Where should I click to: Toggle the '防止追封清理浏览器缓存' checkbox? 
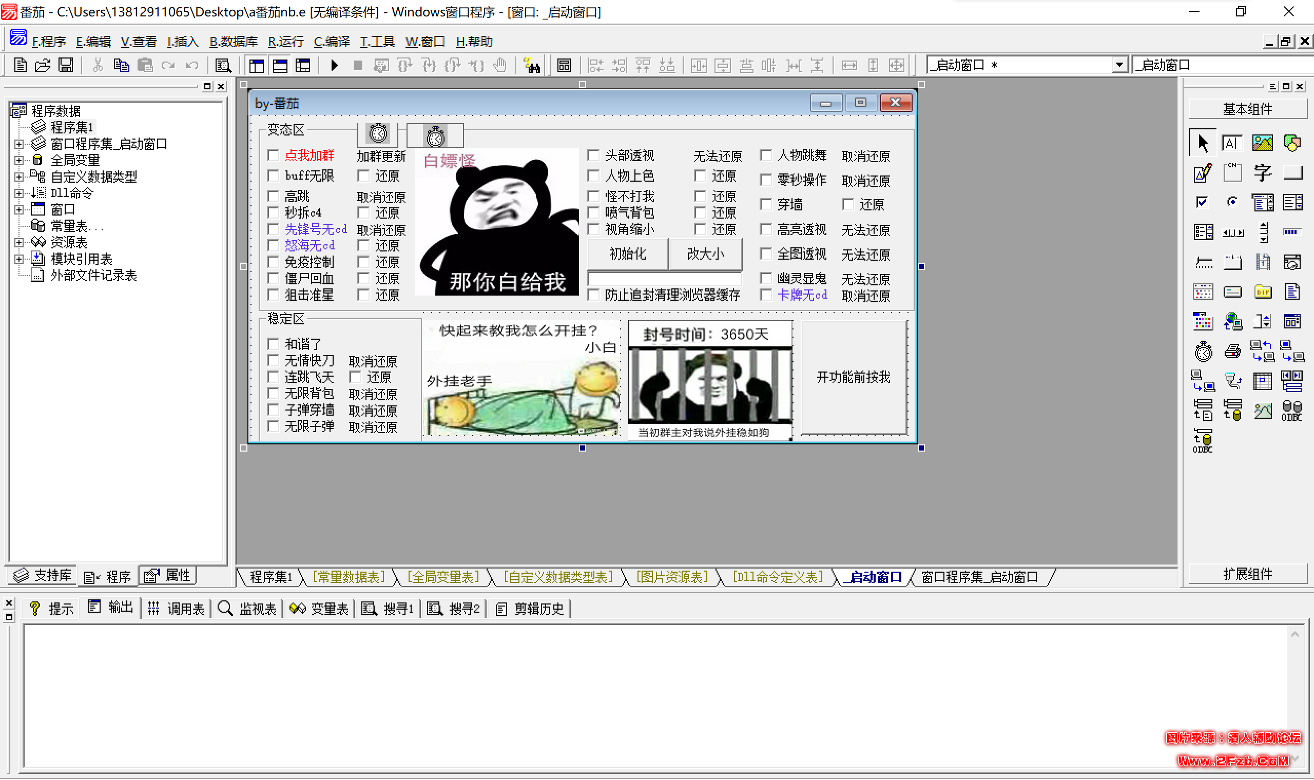click(593, 295)
